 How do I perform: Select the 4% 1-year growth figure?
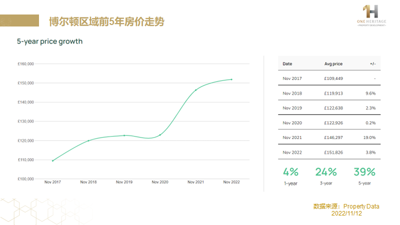click(x=290, y=172)
